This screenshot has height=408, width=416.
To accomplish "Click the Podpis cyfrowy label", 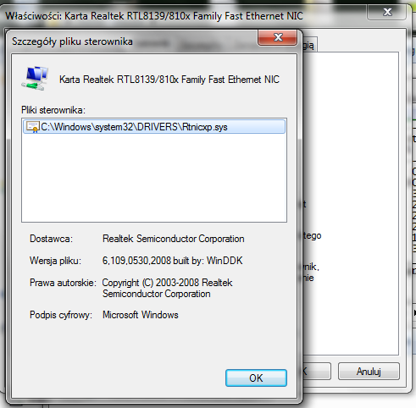I will [x=61, y=315].
